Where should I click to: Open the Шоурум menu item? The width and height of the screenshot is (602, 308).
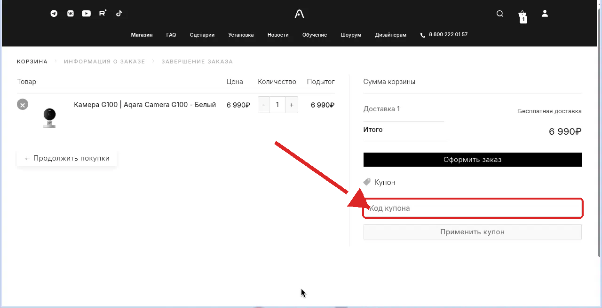[x=351, y=35]
